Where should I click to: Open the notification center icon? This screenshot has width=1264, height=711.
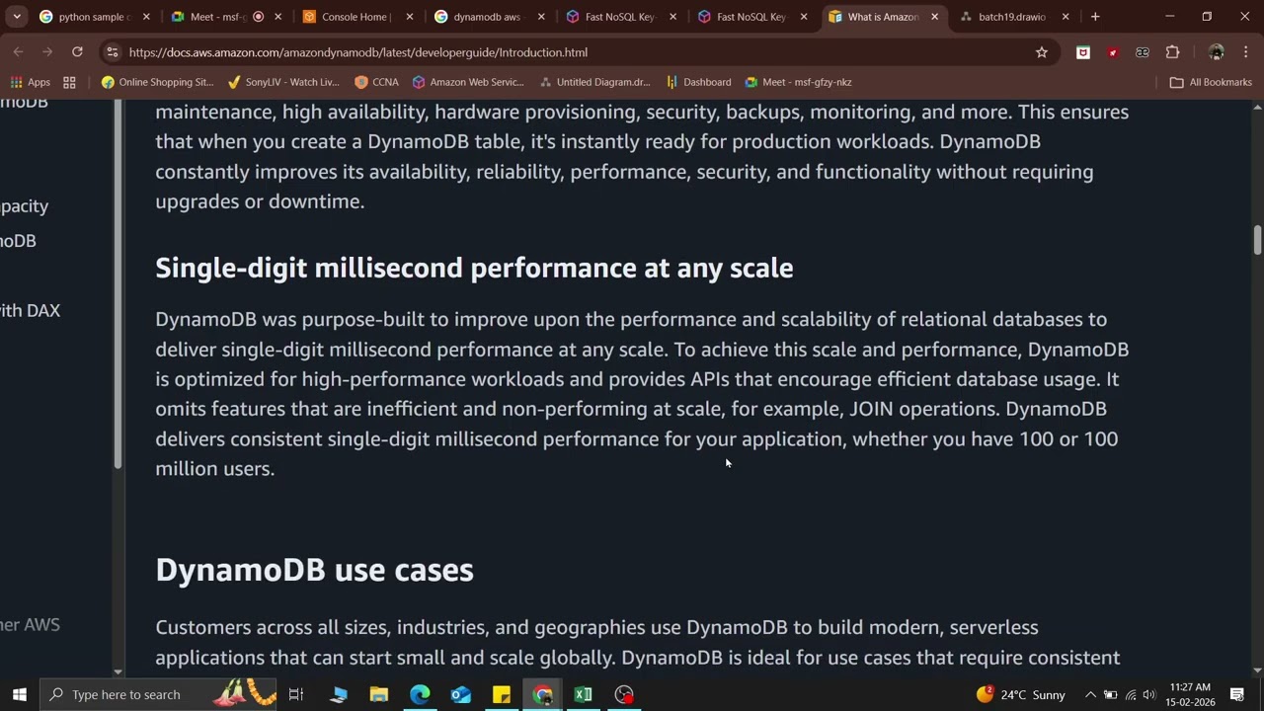(1237, 694)
